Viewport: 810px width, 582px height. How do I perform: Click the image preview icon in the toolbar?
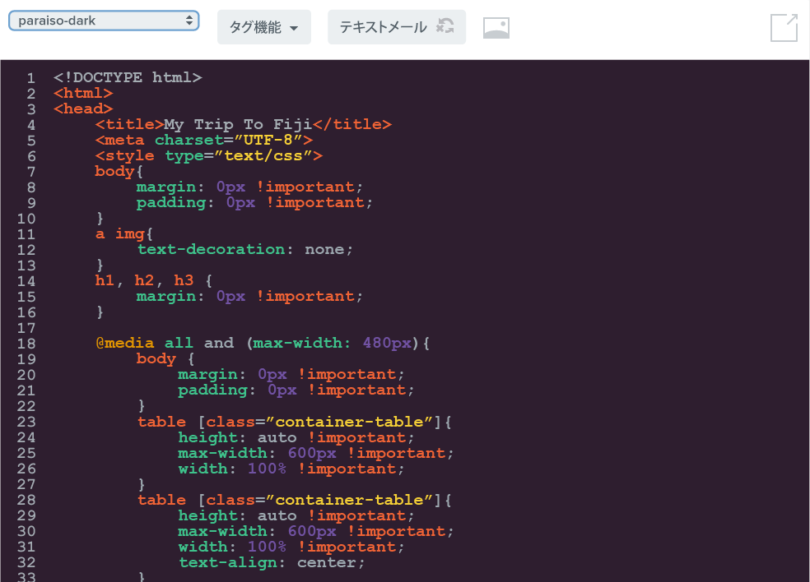(496, 27)
